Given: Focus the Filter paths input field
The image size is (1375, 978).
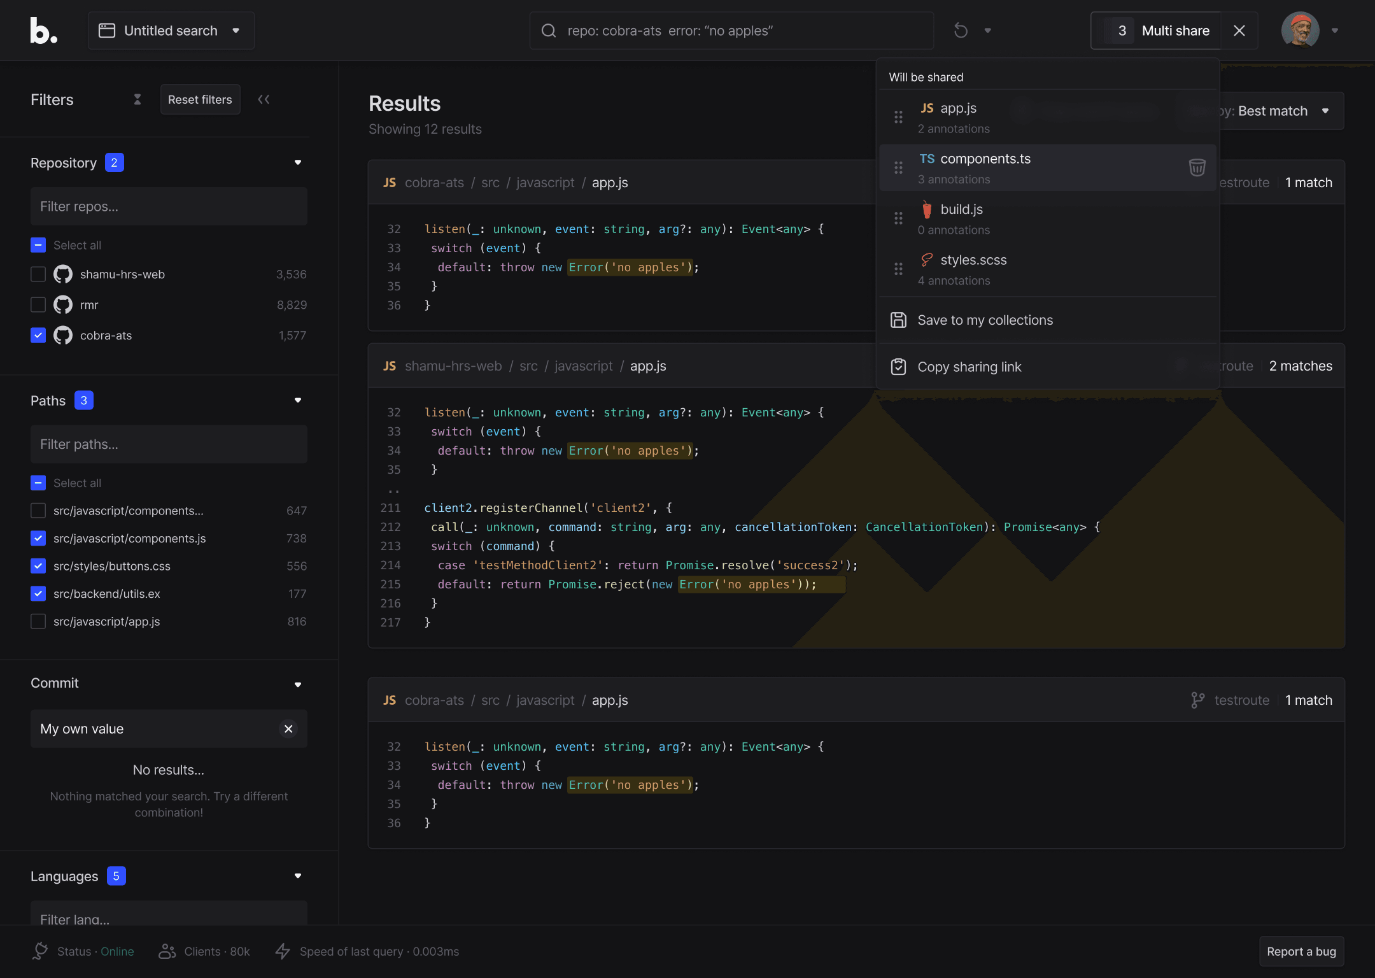Looking at the screenshot, I should [169, 444].
